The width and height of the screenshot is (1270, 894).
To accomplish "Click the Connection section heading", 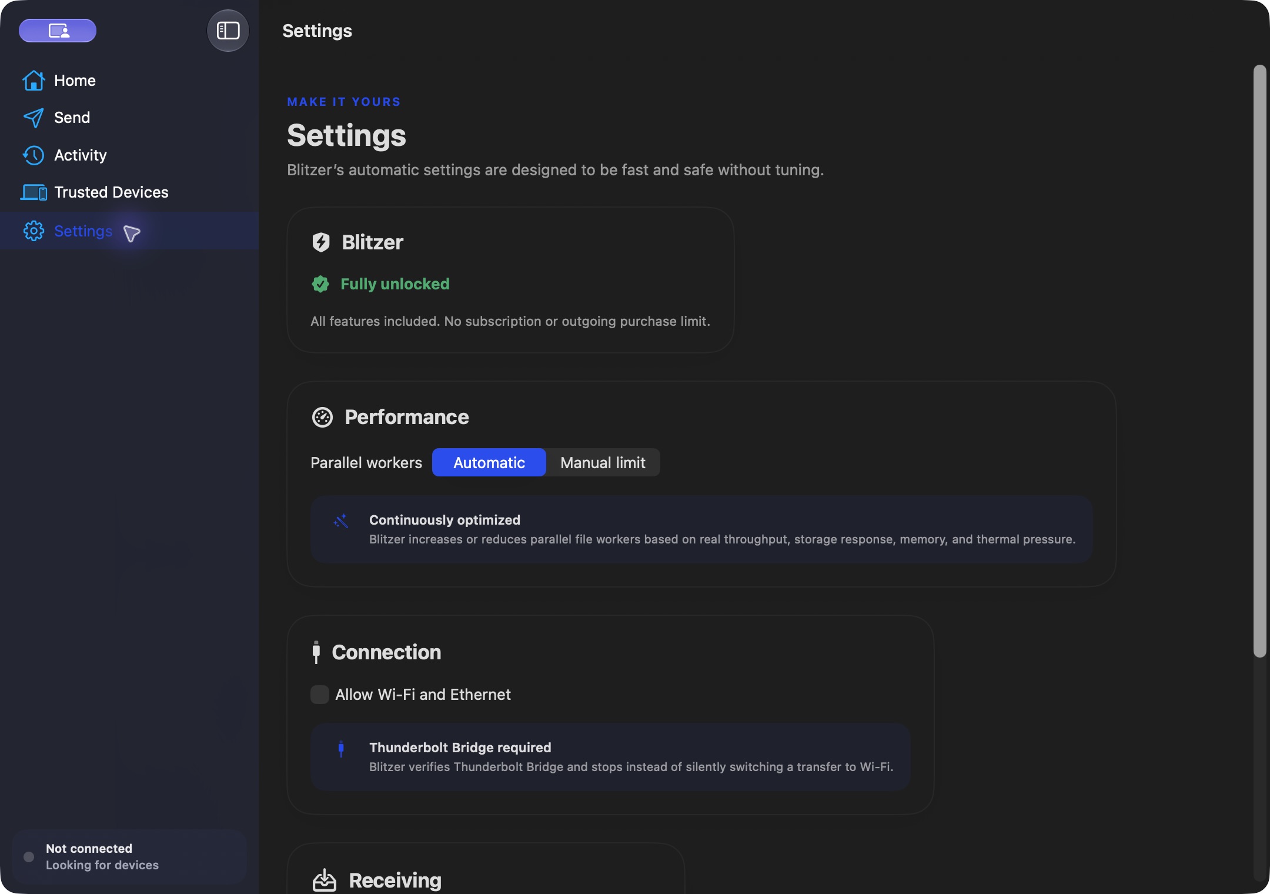I will (x=386, y=652).
